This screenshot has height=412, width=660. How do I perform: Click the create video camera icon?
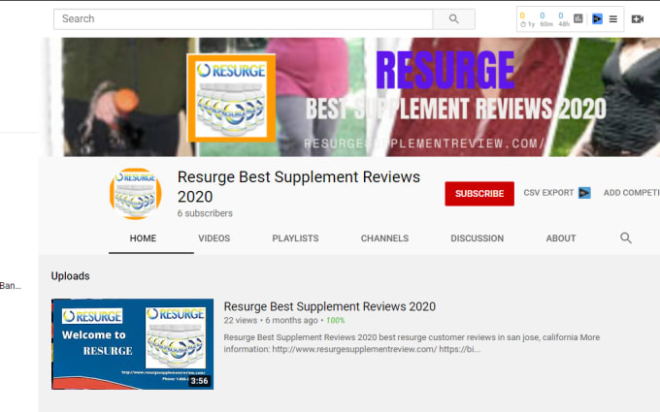(x=638, y=19)
